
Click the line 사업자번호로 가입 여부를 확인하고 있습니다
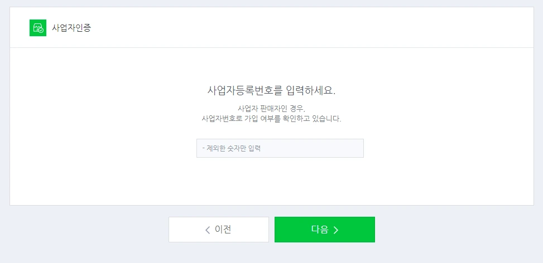coord(271,119)
